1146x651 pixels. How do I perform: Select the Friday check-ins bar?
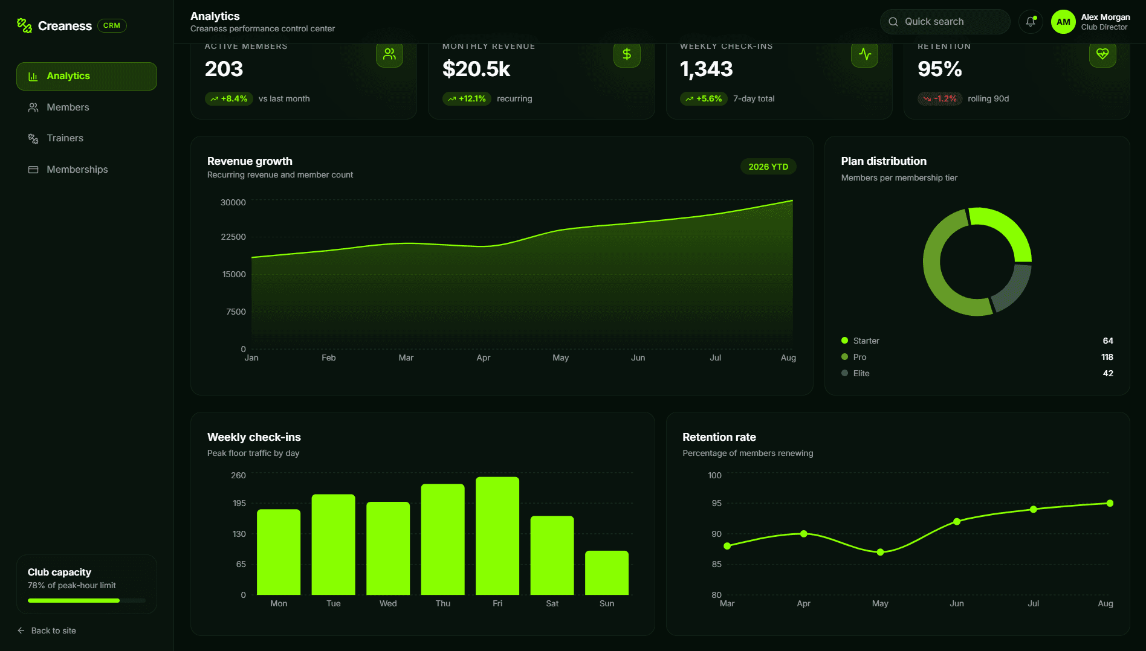497,536
